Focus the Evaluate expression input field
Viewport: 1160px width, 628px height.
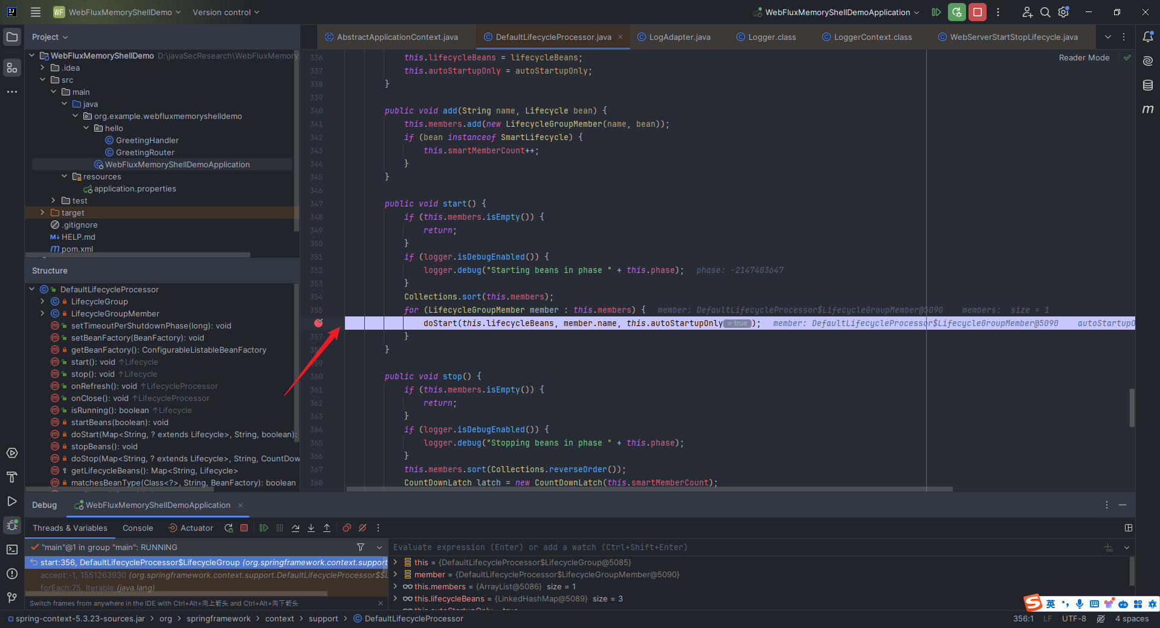point(743,547)
